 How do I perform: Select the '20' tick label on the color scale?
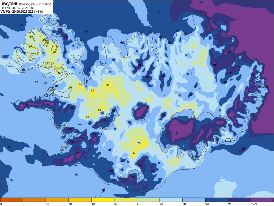pyautogui.click(x=47, y=204)
